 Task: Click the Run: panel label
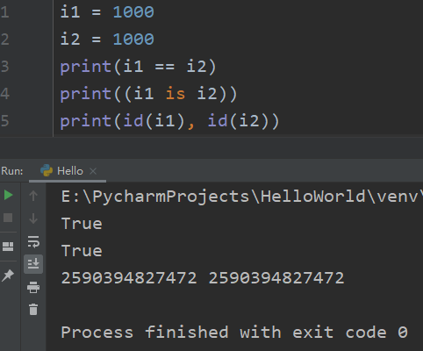(x=12, y=171)
